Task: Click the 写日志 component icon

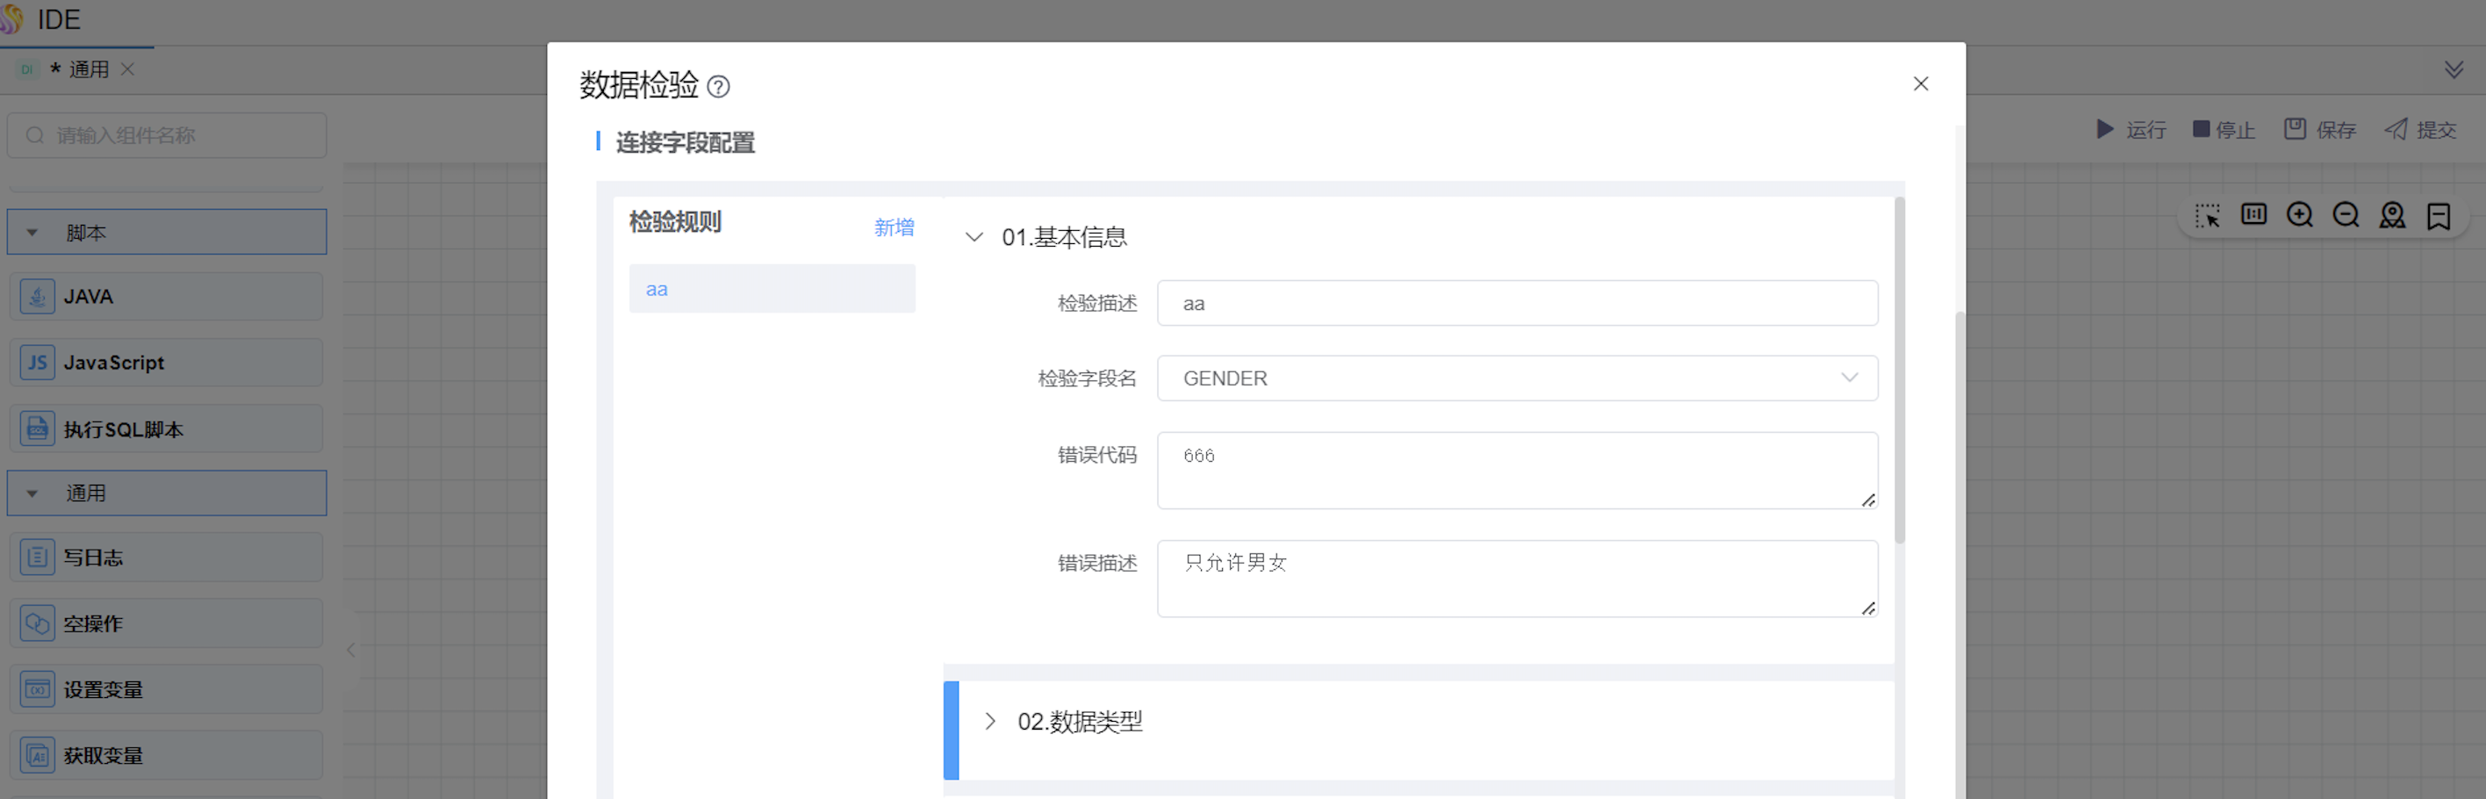Action: coord(38,557)
